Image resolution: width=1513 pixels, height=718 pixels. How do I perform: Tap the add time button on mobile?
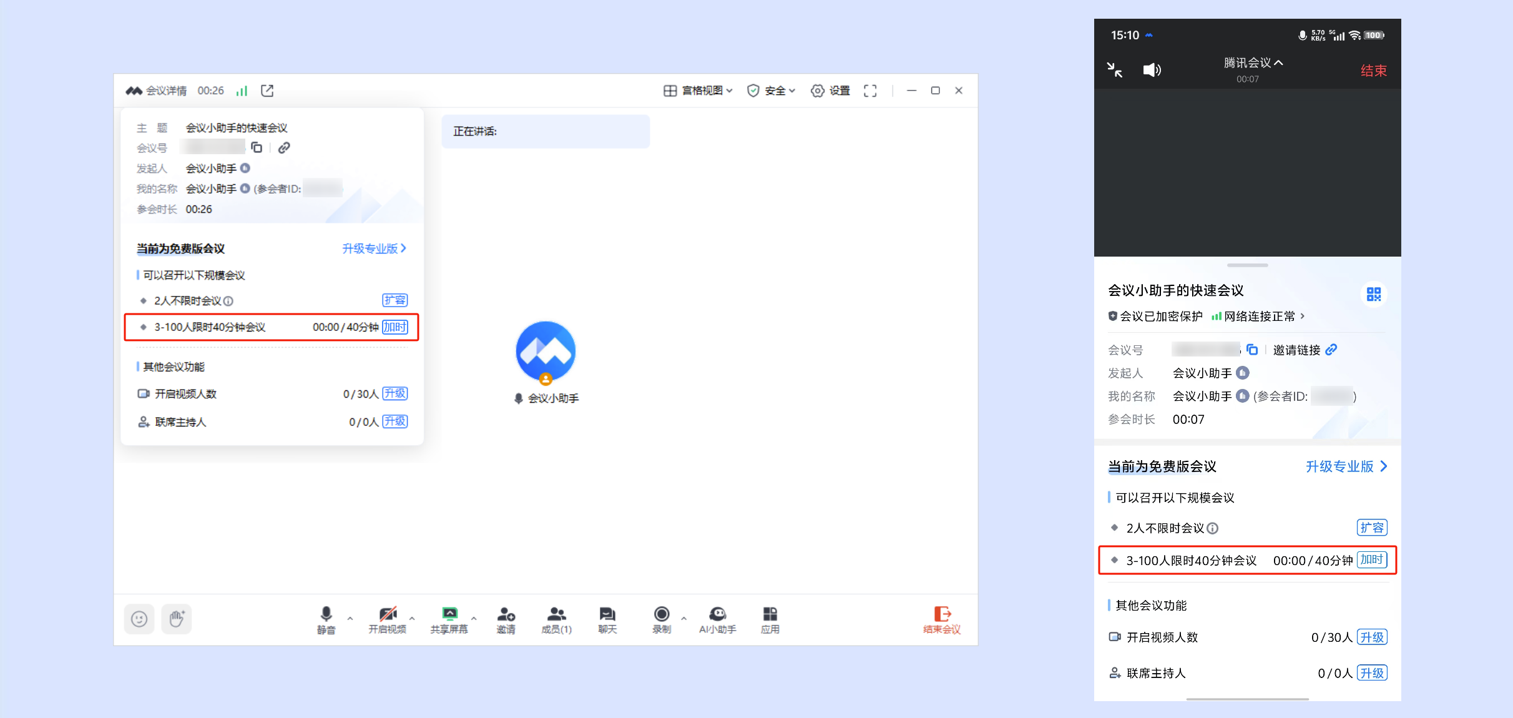[x=1372, y=560]
